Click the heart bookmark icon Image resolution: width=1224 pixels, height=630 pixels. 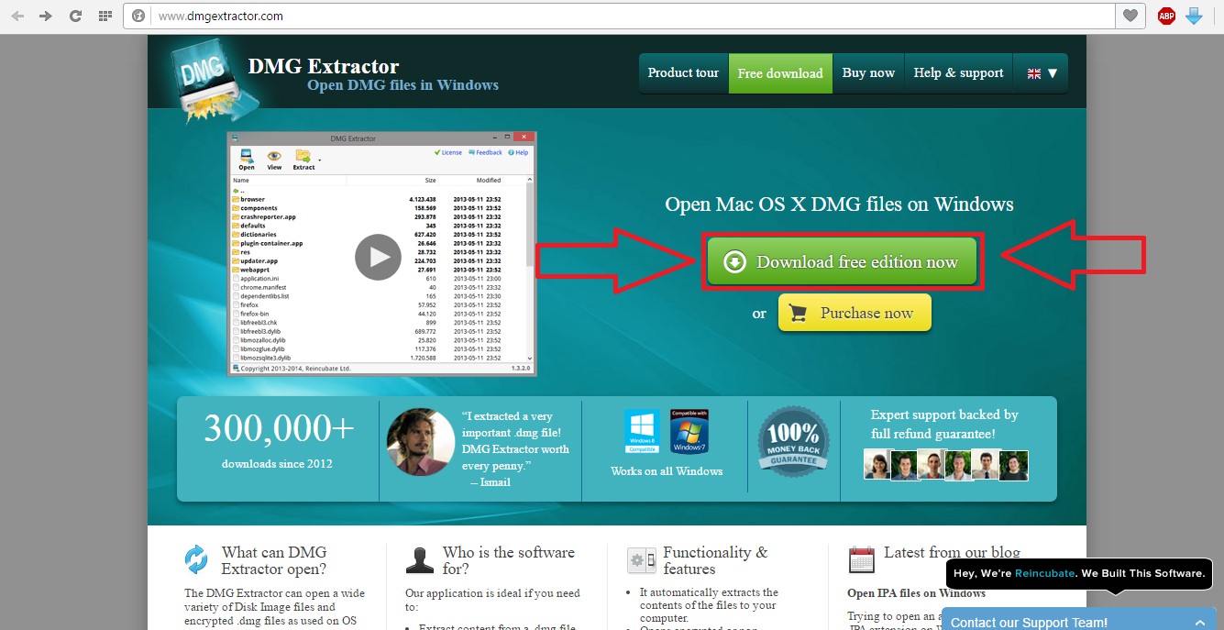pos(1130,16)
